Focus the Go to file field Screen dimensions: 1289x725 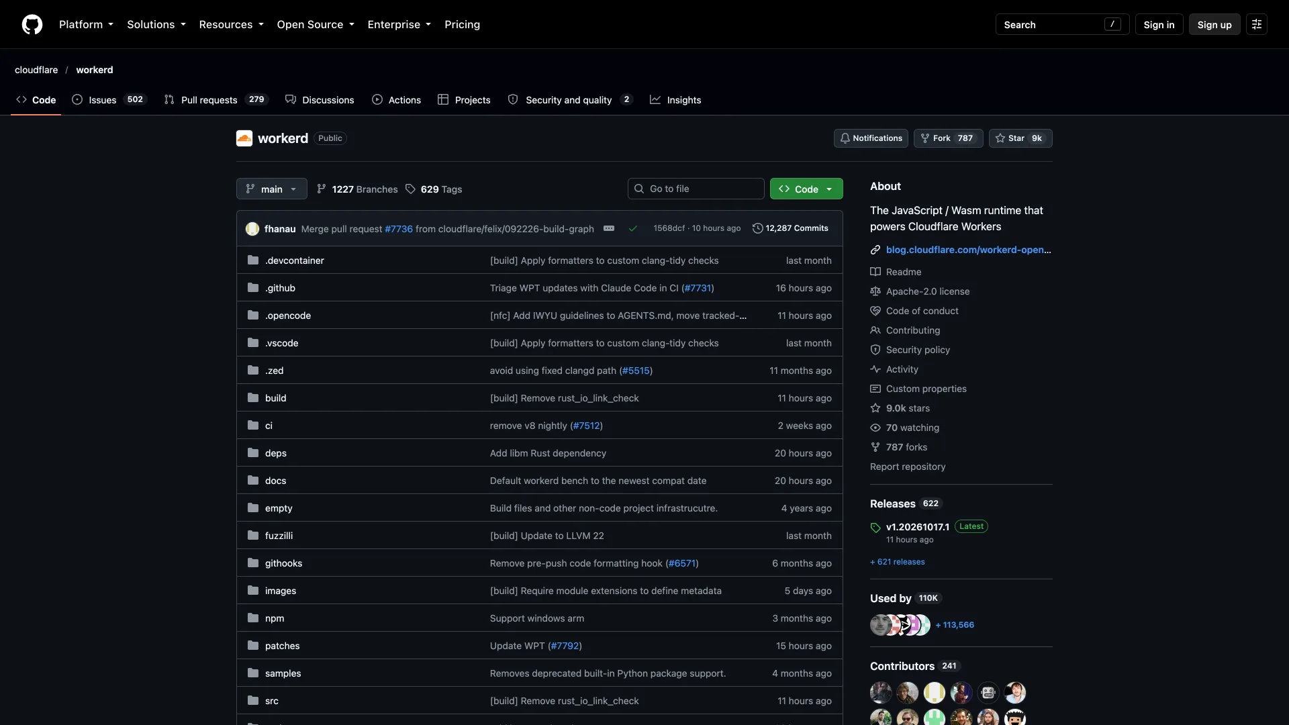click(x=696, y=189)
